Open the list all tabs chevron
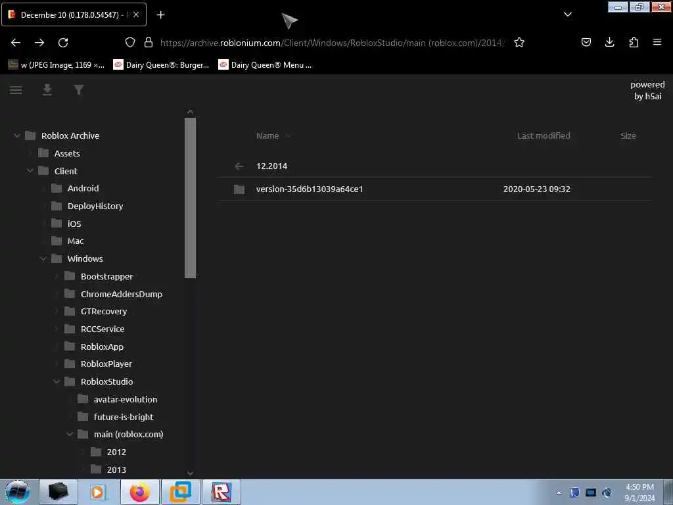This screenshot has width=673, height=505. pos(568,14)
